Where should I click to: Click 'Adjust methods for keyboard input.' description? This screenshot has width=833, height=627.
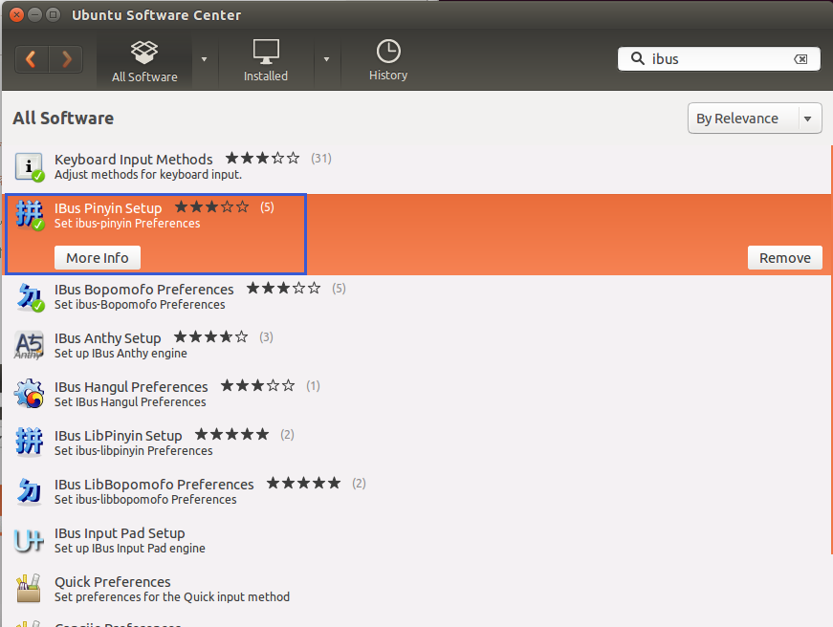148,175
